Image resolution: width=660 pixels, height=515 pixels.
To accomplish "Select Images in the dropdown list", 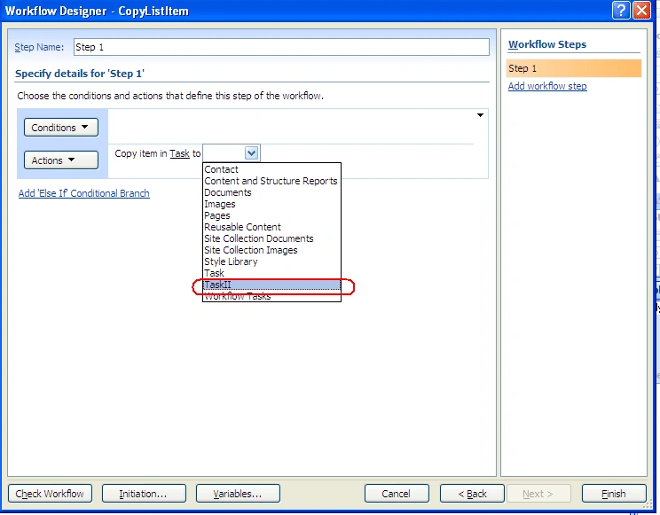I will [271, 204].
